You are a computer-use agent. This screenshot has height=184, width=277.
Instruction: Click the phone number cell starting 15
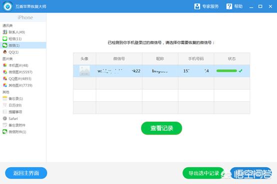pos(196,71)
